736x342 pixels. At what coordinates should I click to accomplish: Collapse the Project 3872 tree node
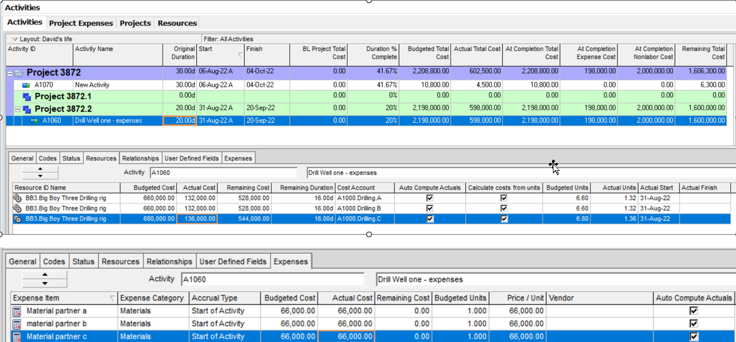(x=10, y=73)
